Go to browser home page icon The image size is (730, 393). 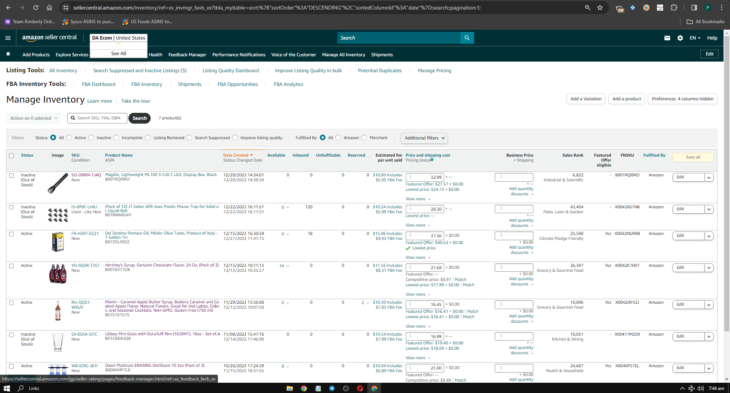[x=49, y=8]
